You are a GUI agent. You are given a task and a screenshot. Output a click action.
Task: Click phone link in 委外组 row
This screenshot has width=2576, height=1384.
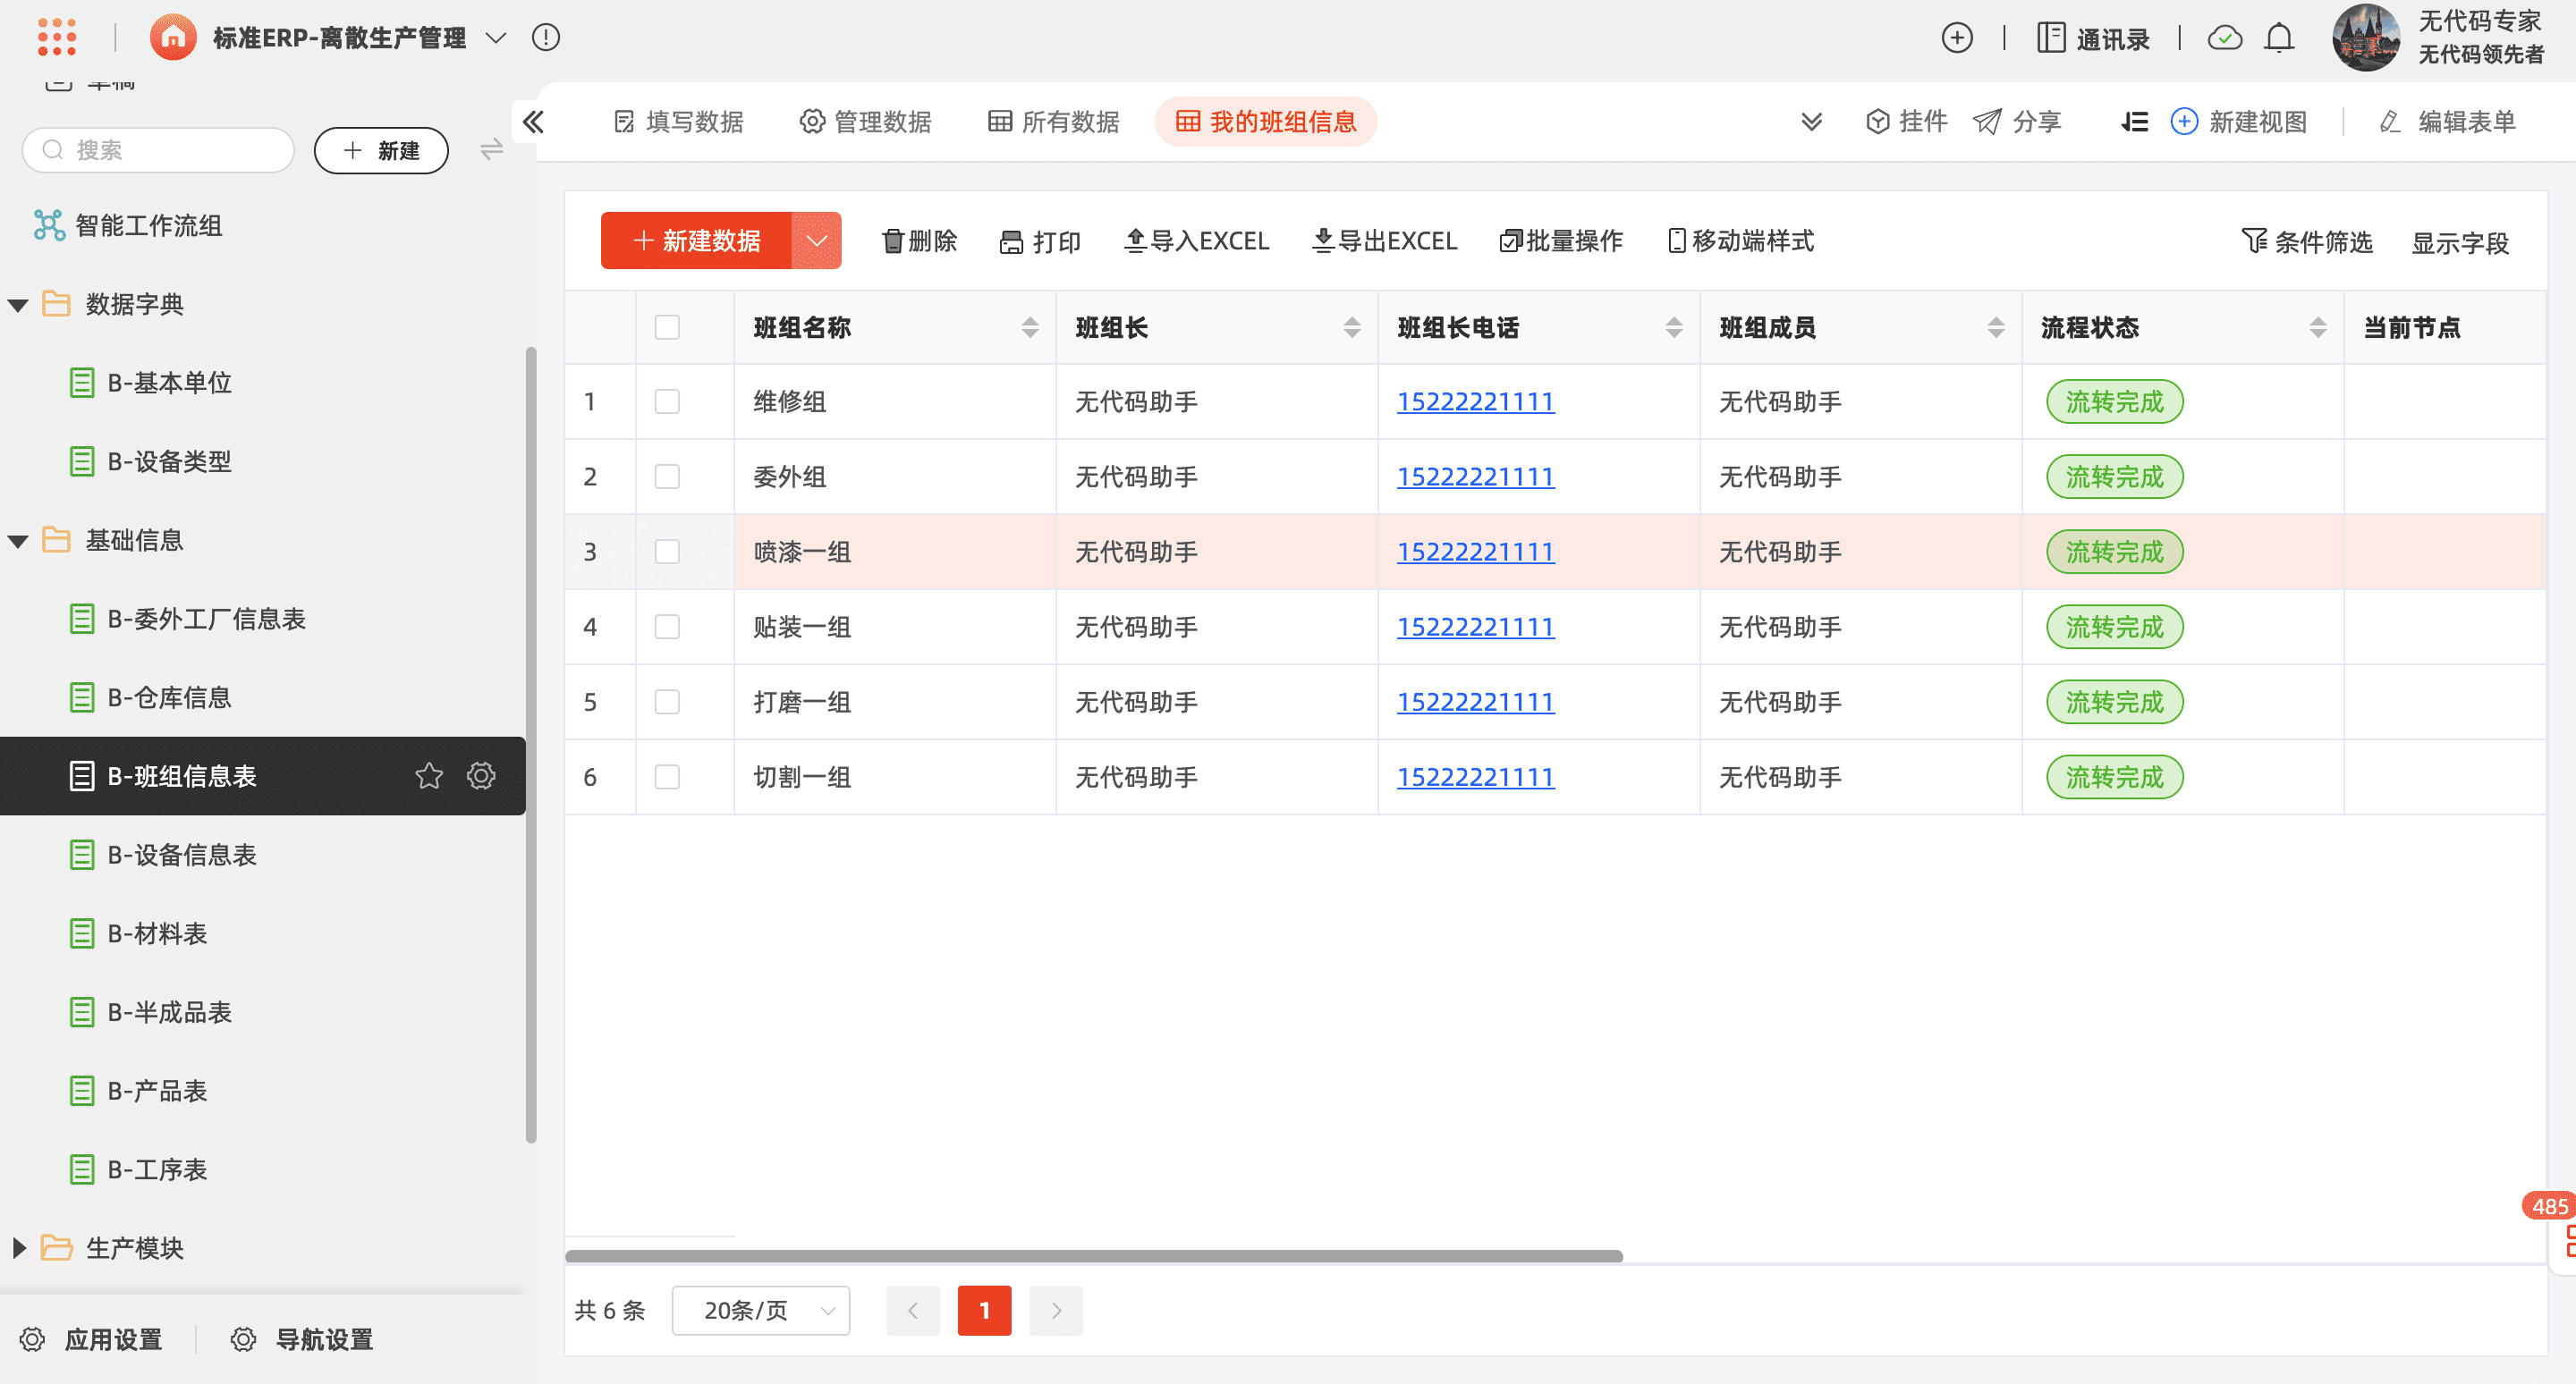tap(1475, 477)
